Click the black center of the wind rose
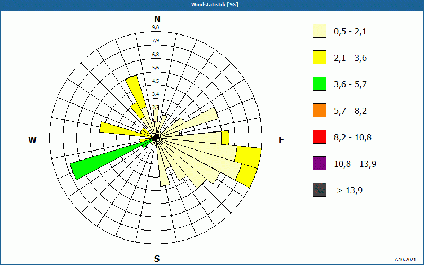Image resolution: width=424 pixels, height=265 pixels. (156, 138)
